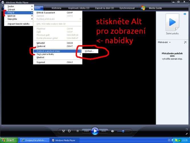Click Výchozí... submenu entry
This screenshot has height=143, width=190.
[x=90, y=51]
